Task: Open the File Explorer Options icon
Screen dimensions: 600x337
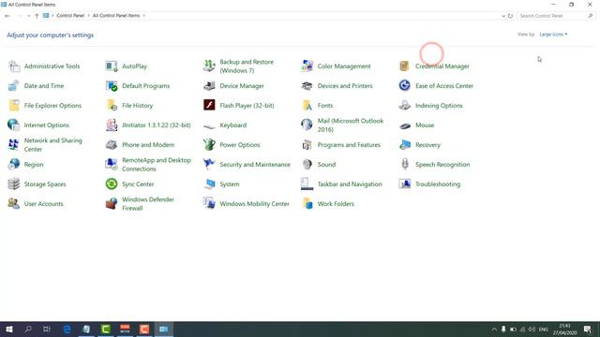Action: click(x=14, y=106)
